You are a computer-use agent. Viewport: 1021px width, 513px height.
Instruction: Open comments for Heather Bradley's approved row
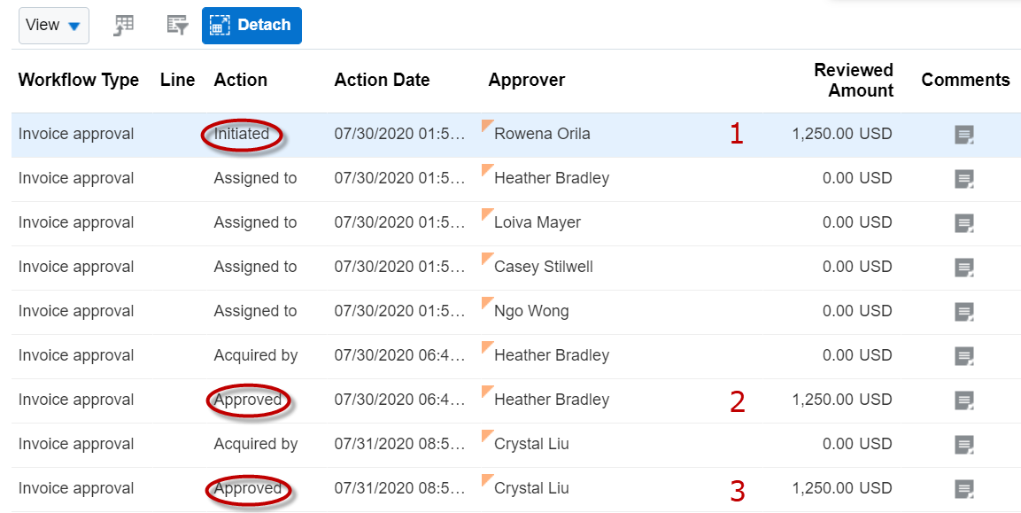[964, 400]
